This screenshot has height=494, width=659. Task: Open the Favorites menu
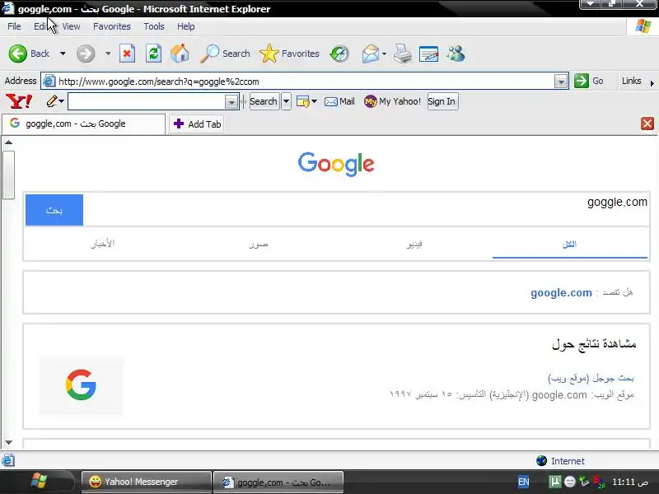112,26
